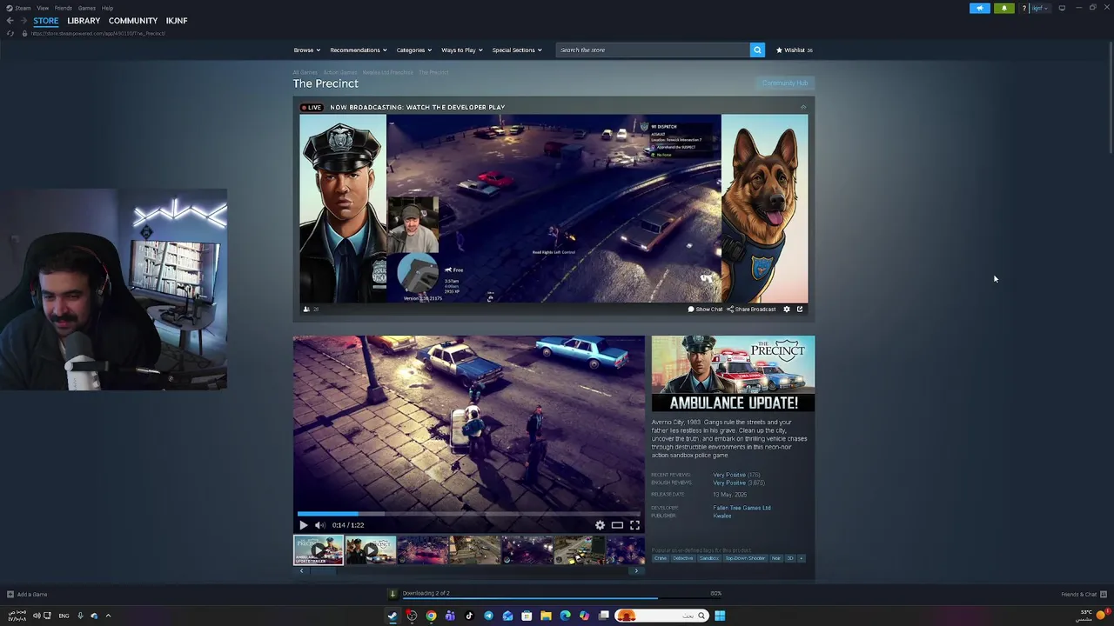The image size is (1114, 626).
Task: Click the Crime tag
Action: [x=661, y=558]
